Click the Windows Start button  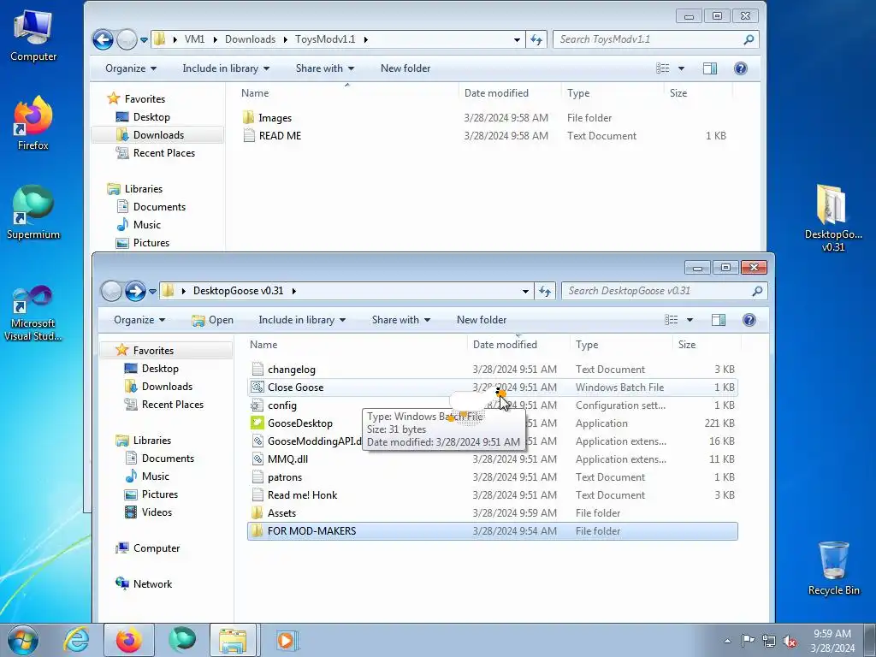22,640
